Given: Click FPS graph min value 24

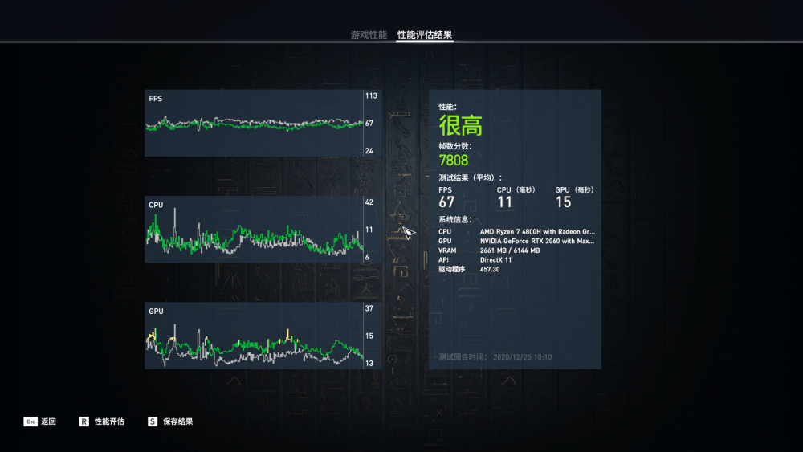Looking at the screenshot, I should coord(369,150).
